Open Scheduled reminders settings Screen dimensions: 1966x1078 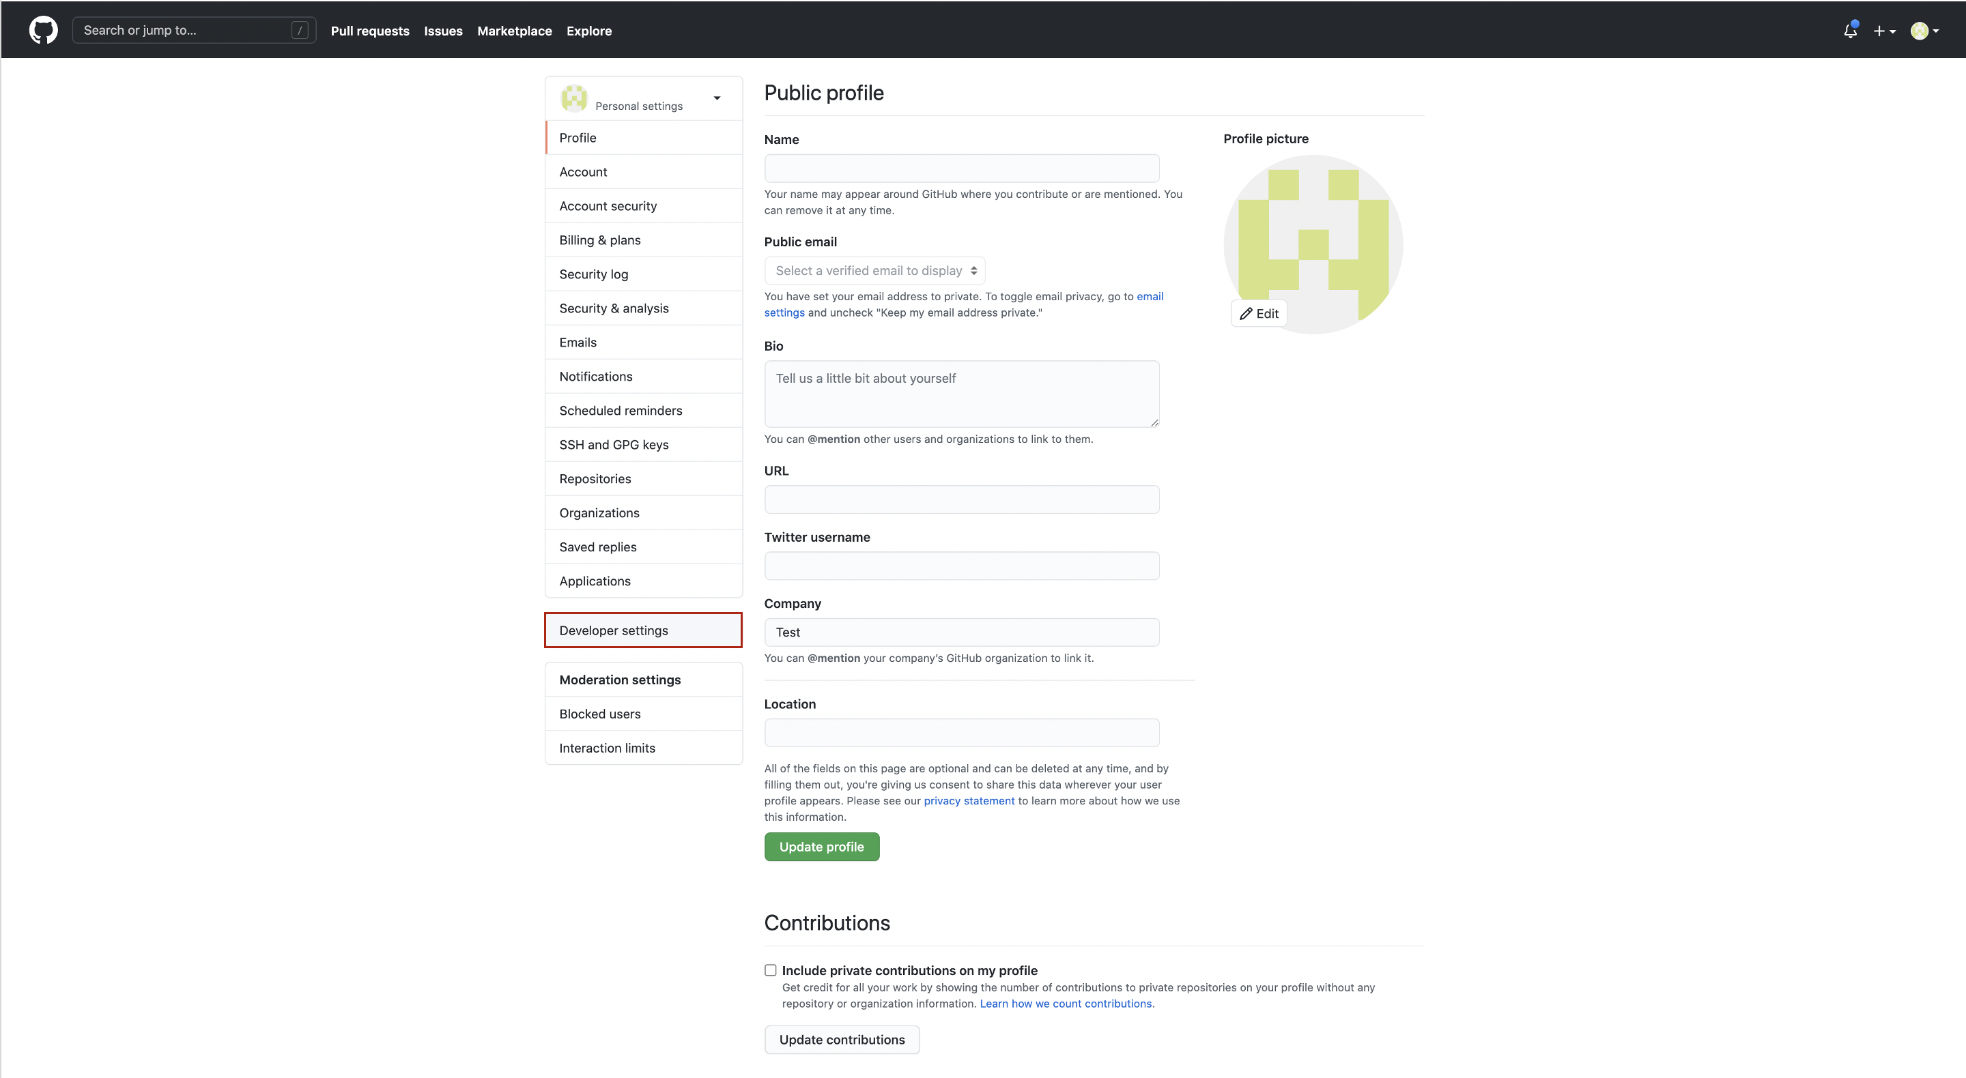tap(643, 411)
